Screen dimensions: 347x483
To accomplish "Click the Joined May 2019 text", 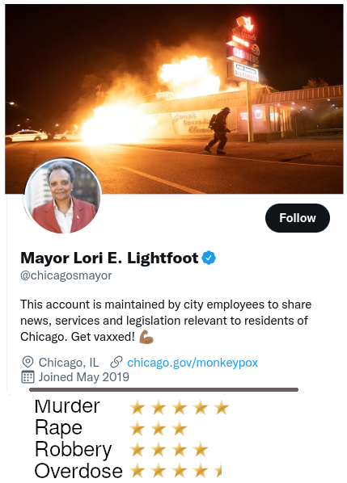I will (x=83, y=377).
